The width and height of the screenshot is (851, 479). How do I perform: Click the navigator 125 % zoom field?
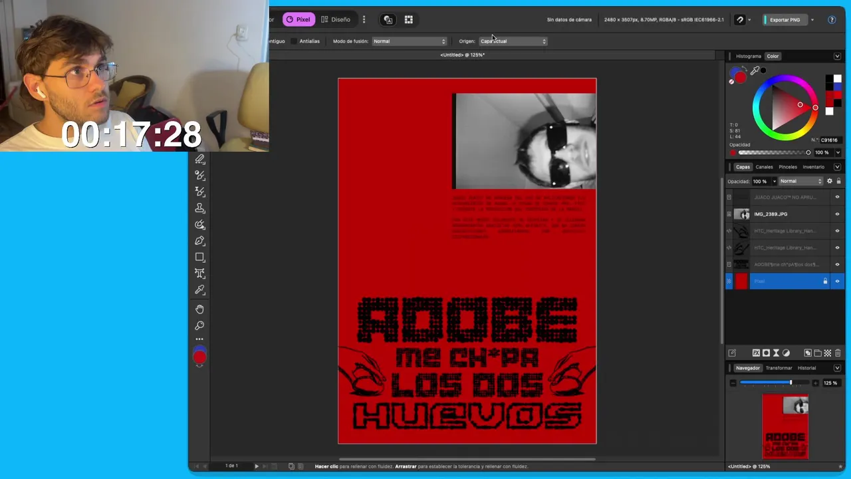[x=831, y=383]
